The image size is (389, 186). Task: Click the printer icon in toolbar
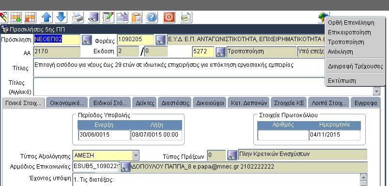pos(78,17)
